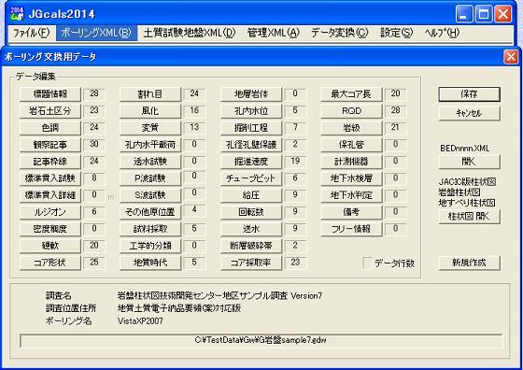523x370 pixels.
Task: Click the 岩級 button
Action: point(351,128)
